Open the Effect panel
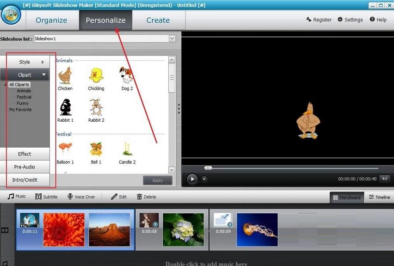The image size is (394, 266). coord(25,154)
